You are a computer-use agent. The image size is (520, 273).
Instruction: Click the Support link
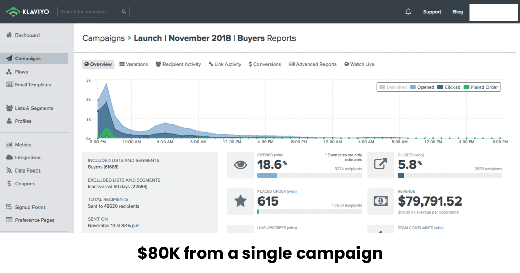(432, 12)
